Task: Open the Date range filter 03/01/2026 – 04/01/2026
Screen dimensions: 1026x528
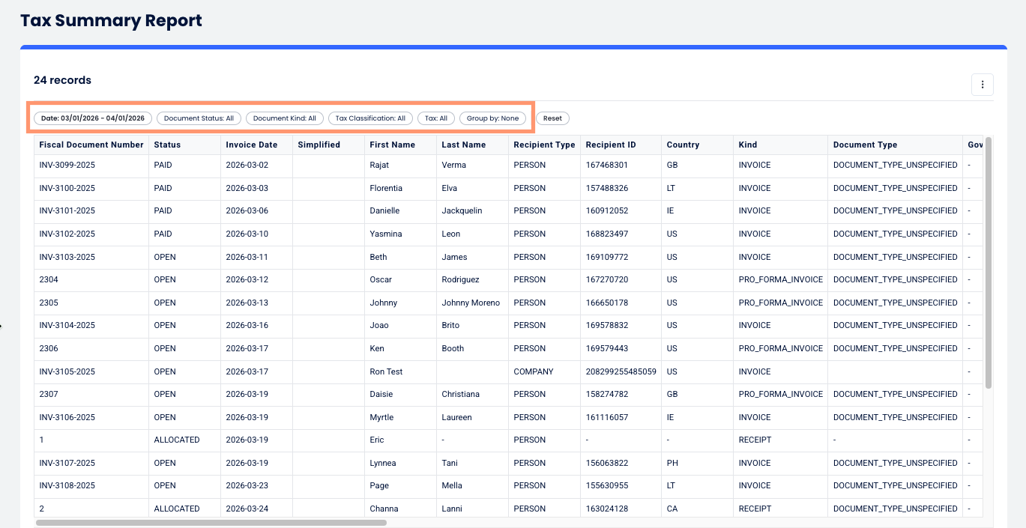Action: click(91, 118)
